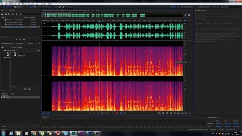The height and width of the screenshot is (136, 242).
Task: Open Adobe Audition from taskbar
Action: [x=74, y=133]
